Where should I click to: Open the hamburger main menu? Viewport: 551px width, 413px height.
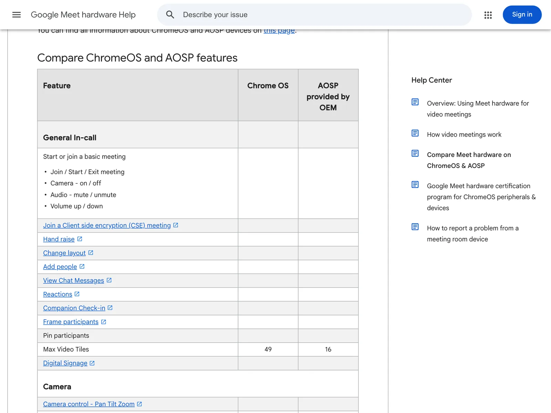[x=17, y=14]
